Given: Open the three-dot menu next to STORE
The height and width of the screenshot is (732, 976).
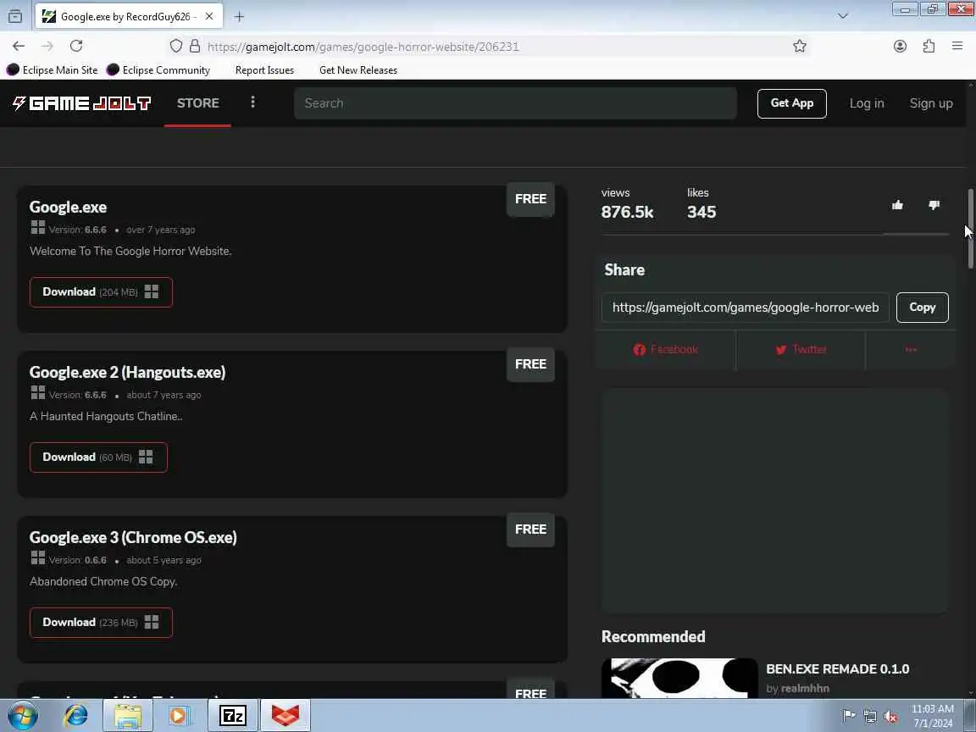Looking at the screenshot, I should (252, 102).
